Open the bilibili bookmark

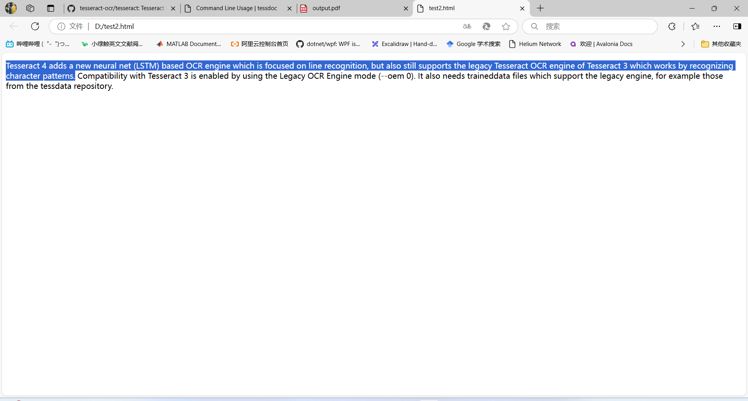click(x=38, y=44)
